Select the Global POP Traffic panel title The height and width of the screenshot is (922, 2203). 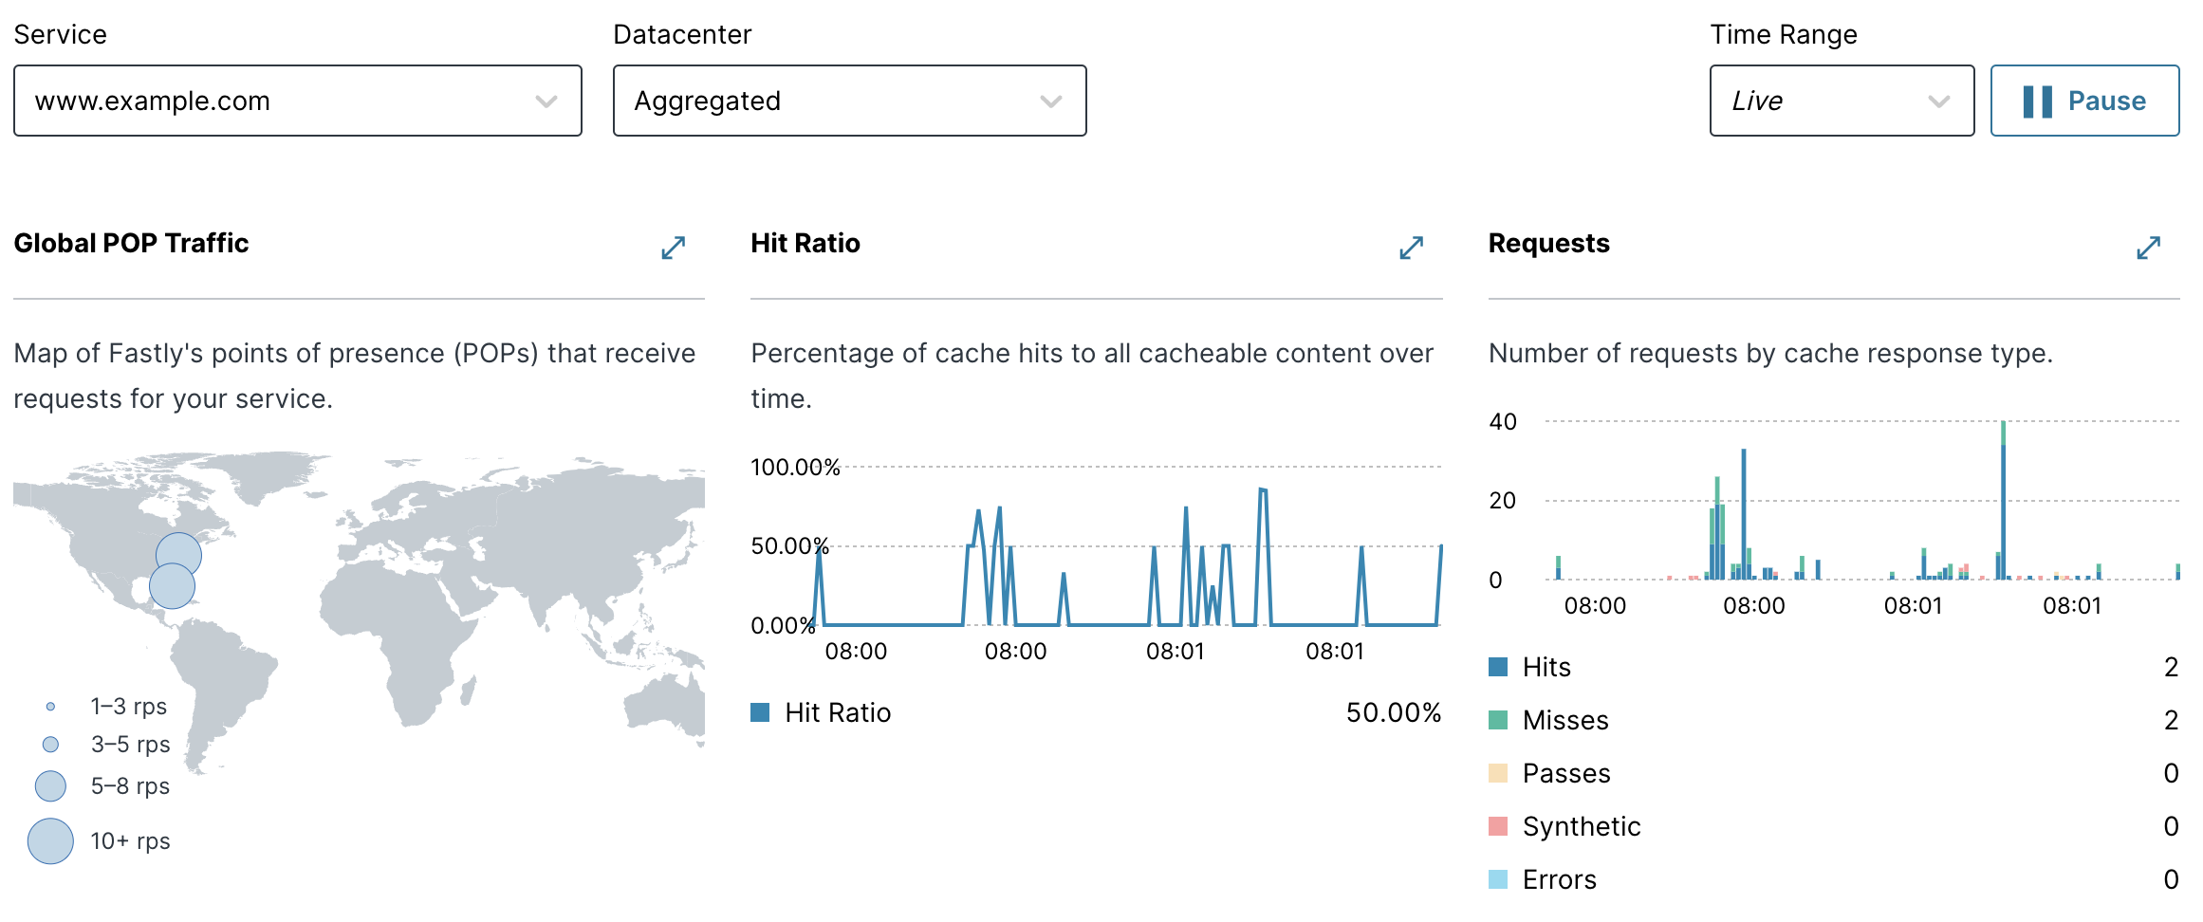[x=131, y=244]
